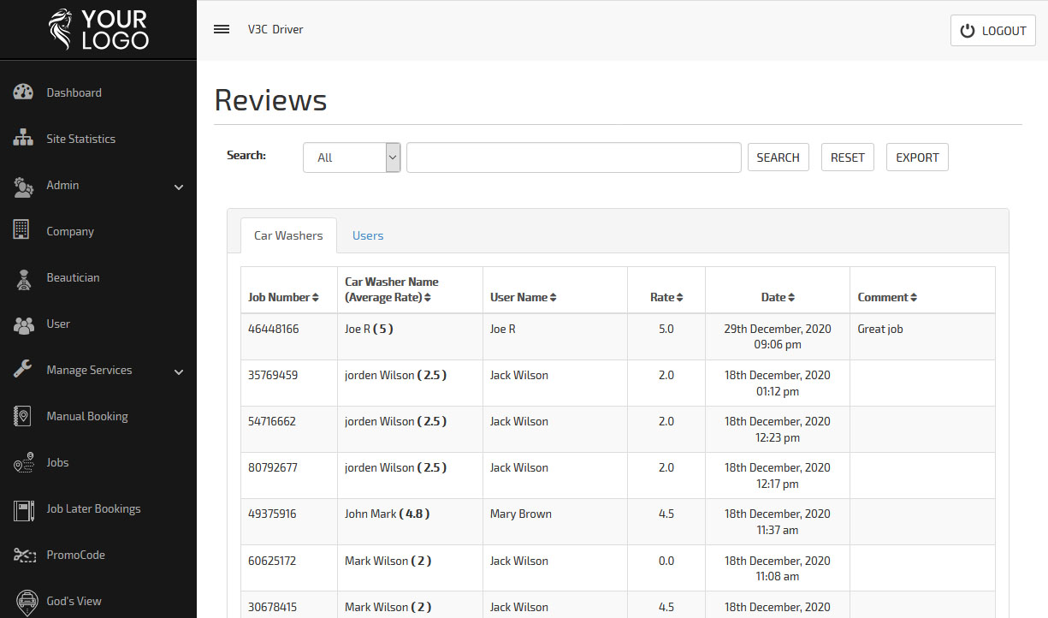
Task: Open Site Statistics menu item
Action: pos(98,139)
